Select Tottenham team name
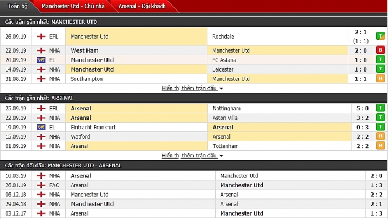The width and height of the screenshot is (388, 219). 226,146
